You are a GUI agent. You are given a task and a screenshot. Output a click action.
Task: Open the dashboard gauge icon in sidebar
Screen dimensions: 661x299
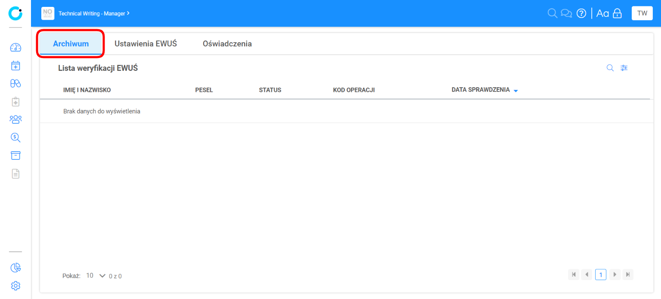click(15, 47)
